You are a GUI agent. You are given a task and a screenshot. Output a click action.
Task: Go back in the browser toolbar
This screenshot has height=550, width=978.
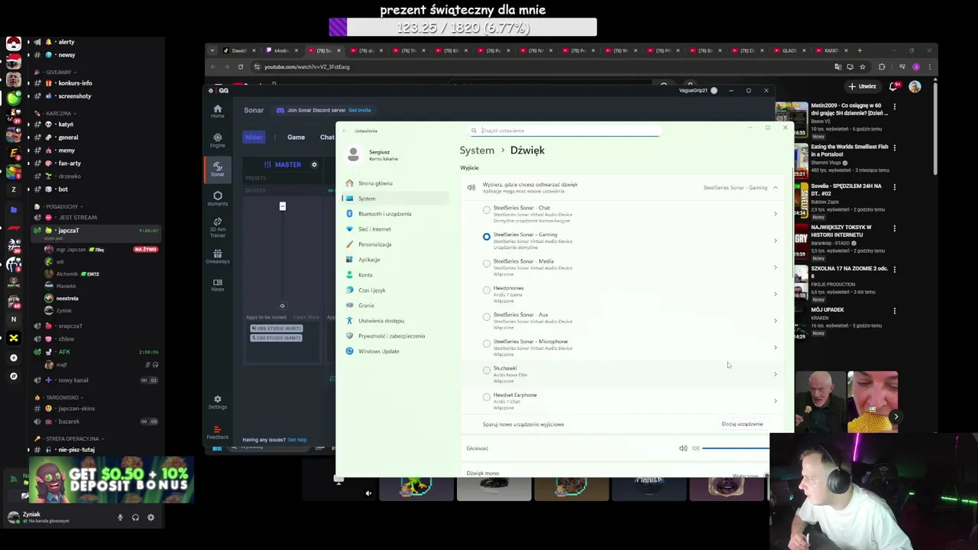click(x=213, y=66)
